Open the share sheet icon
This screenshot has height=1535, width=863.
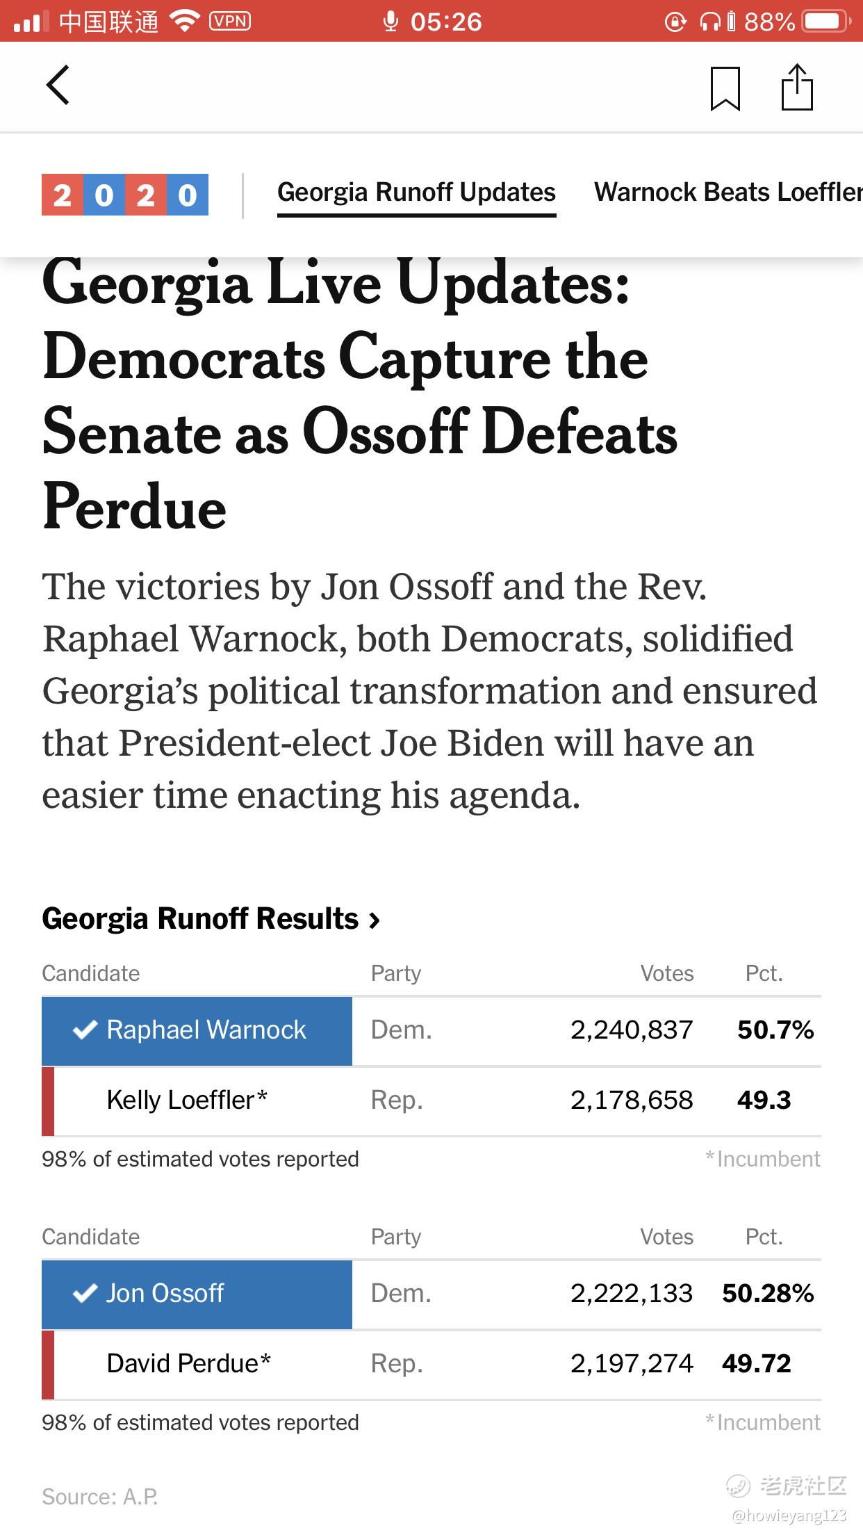click(x=796, y=88)
